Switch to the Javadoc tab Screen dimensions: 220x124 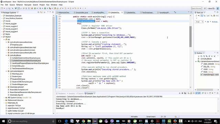pos(71,93)
